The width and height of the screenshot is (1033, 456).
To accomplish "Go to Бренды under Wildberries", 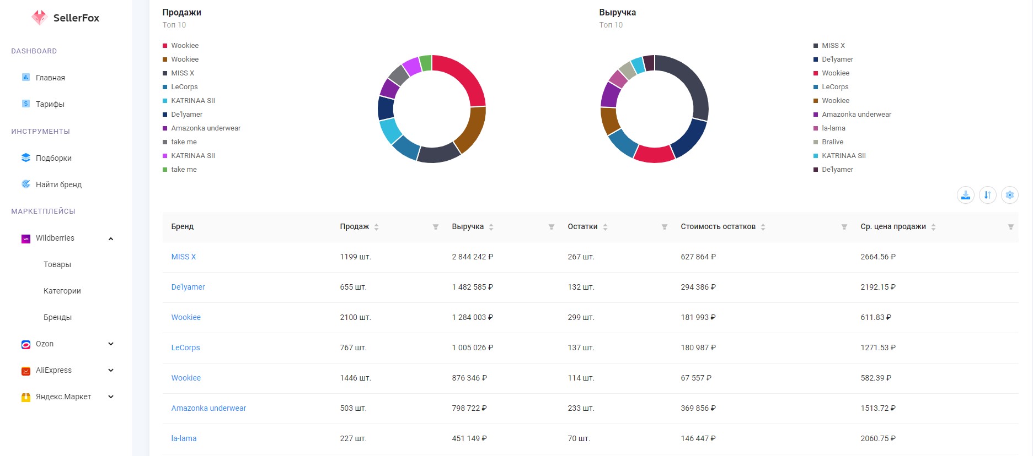I will 57,317.
